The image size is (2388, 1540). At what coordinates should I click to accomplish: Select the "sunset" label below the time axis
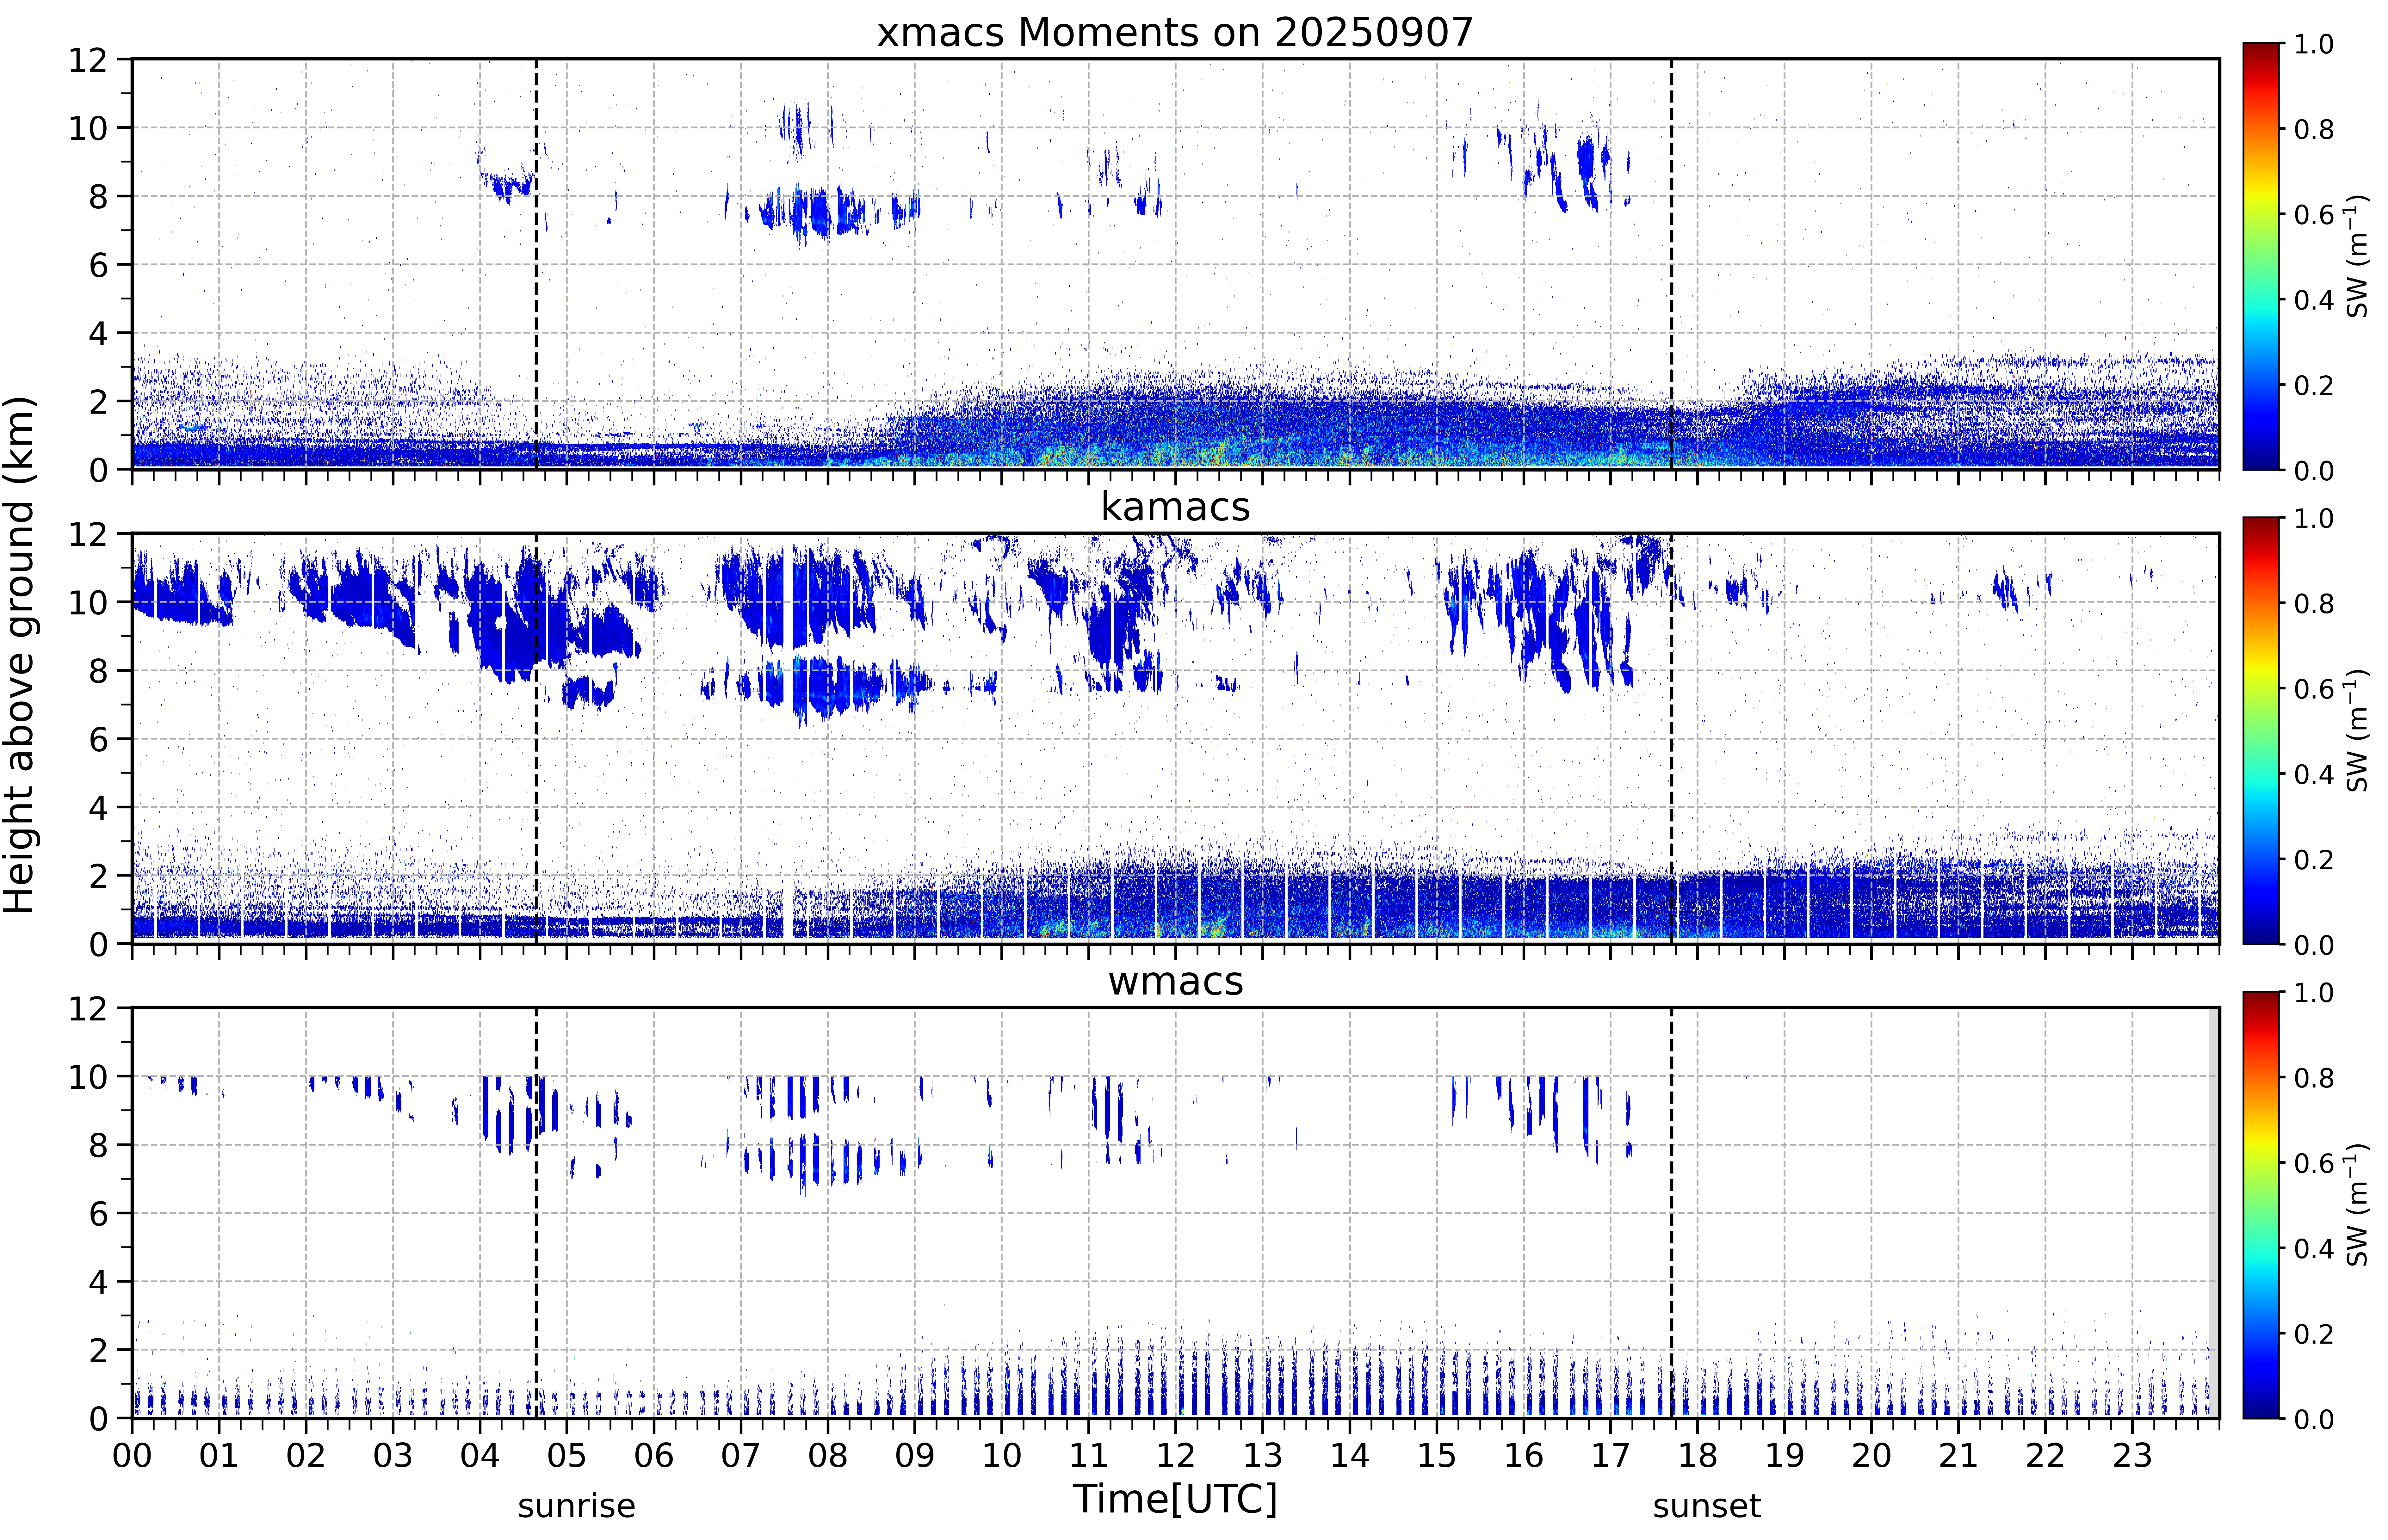tap(1707, 1506)
